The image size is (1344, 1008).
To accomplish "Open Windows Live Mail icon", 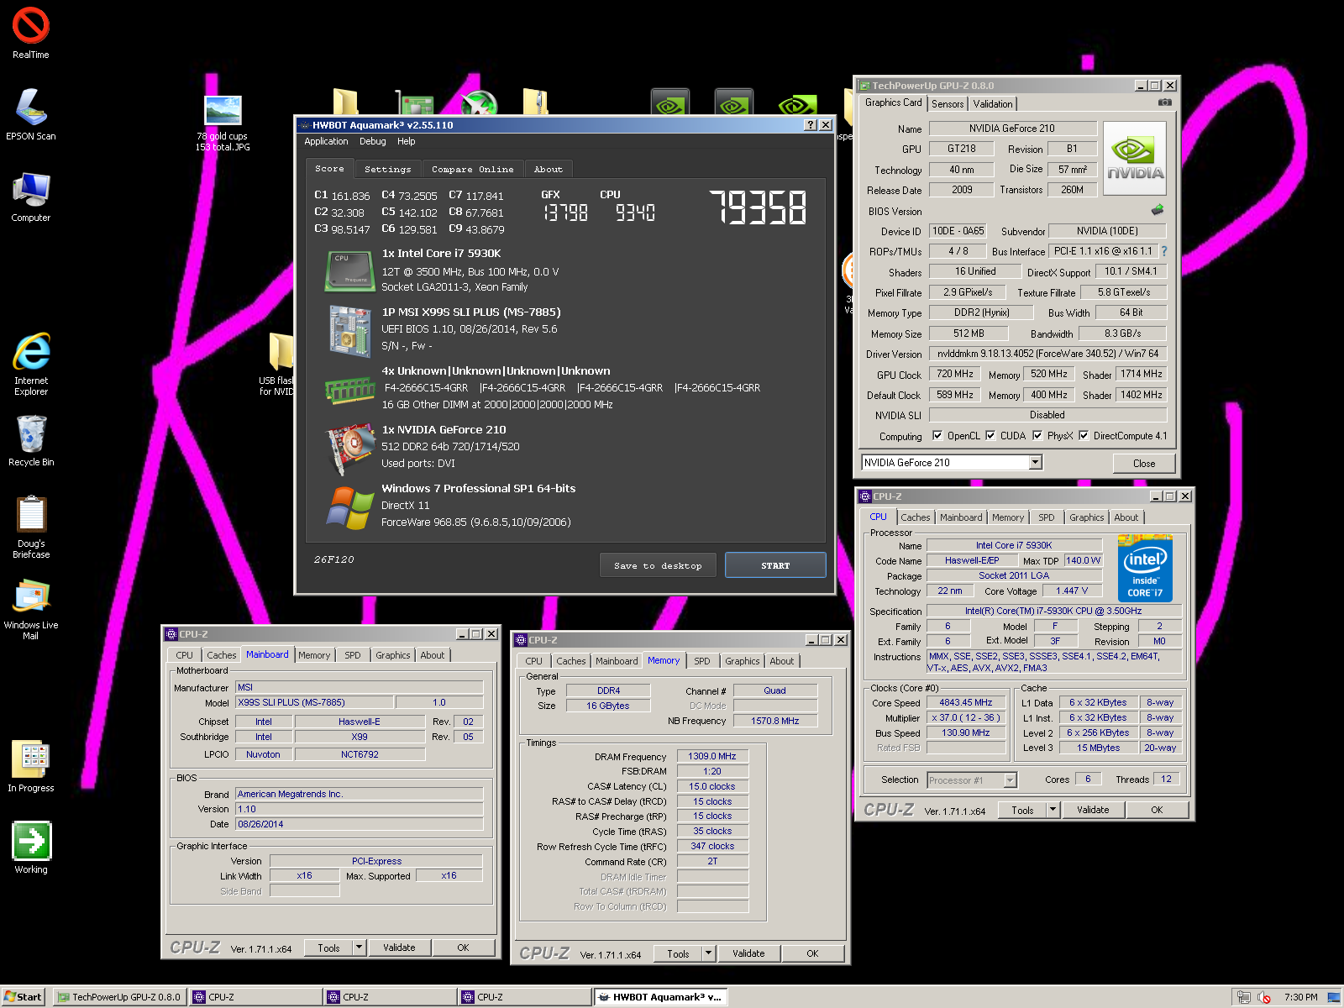I will point(31,610).
